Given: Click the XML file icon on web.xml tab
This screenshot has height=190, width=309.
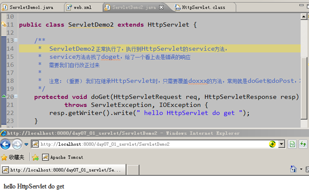Looking at the screenshot, I should click(x=69, y=7).
